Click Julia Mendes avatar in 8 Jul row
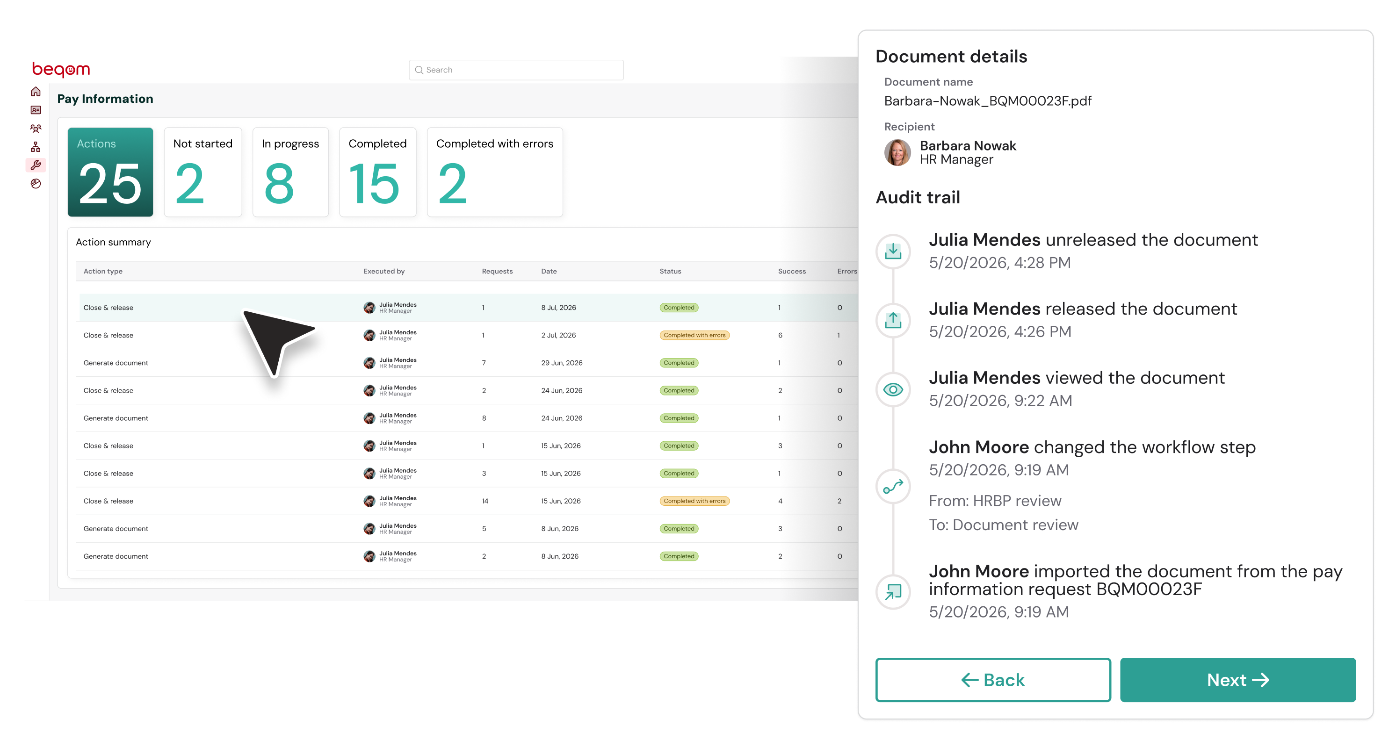The width and height of the screenshot is (1396, 733). point(369,308)
